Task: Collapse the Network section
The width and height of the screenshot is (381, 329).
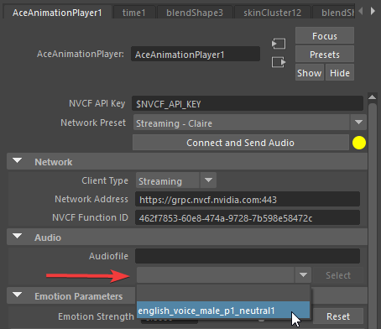Action: 18,161
